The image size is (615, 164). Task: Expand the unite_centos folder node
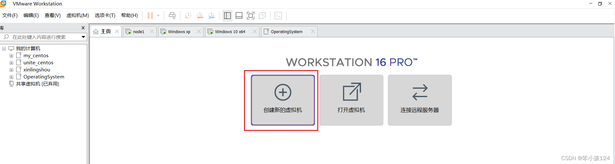[11, 63]
